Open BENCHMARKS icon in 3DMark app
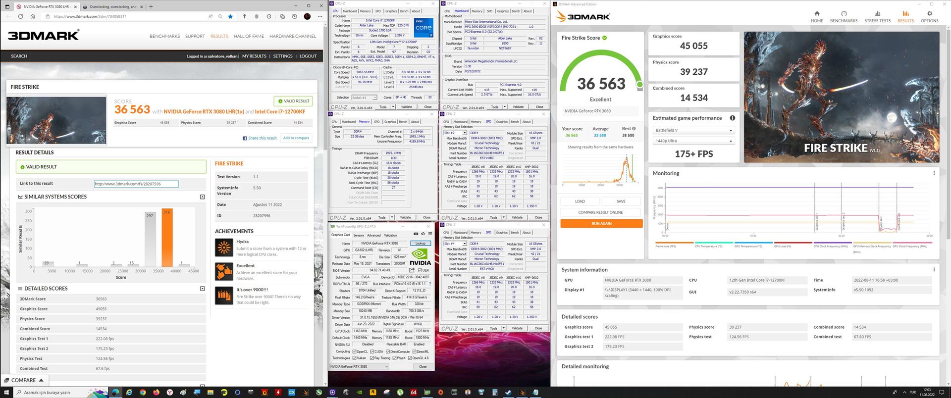Image resolution: width=951 pixels, height=398 pixels. coord(844,13)
